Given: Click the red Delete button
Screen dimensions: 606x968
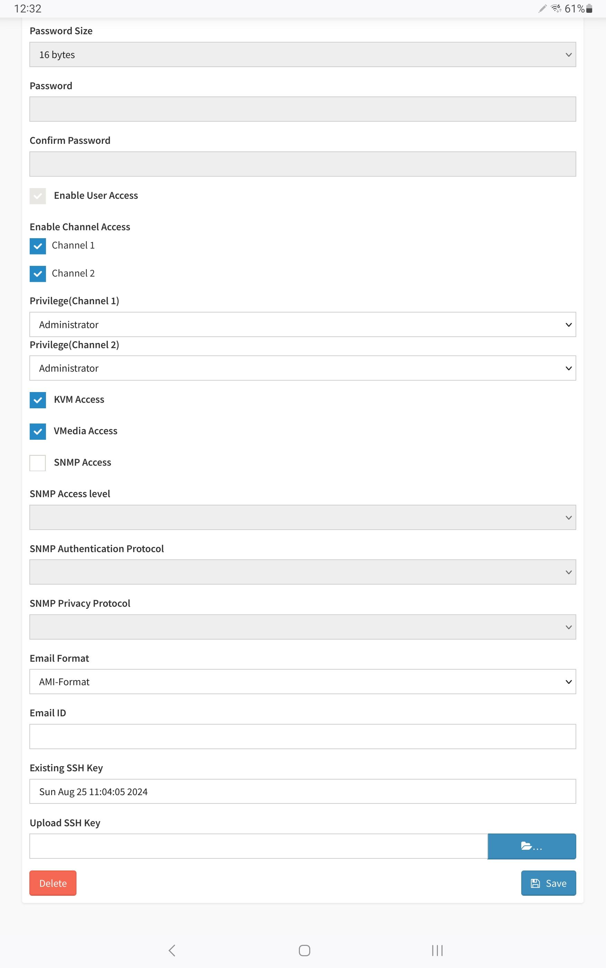Looking at the screenshot, I should (x=53, y=883).
